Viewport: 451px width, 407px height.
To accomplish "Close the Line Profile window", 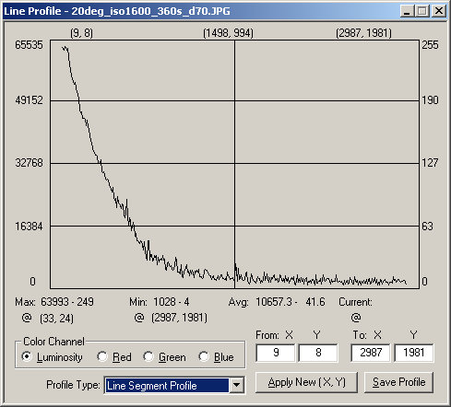I will 438,12.
